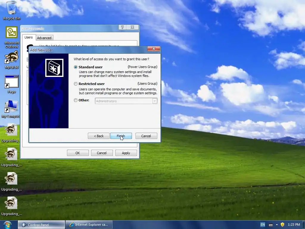Click the security shield tray icon
Screen dimensions: 305x229
click(282, 225)
